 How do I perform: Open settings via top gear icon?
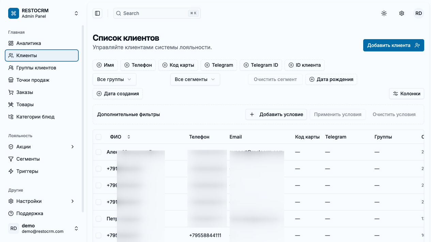tap(402, 13)
